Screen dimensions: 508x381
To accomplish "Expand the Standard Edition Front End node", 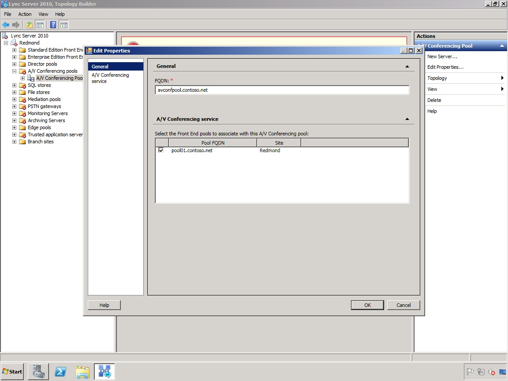I will pyautogui.click(x=14, y=50).
